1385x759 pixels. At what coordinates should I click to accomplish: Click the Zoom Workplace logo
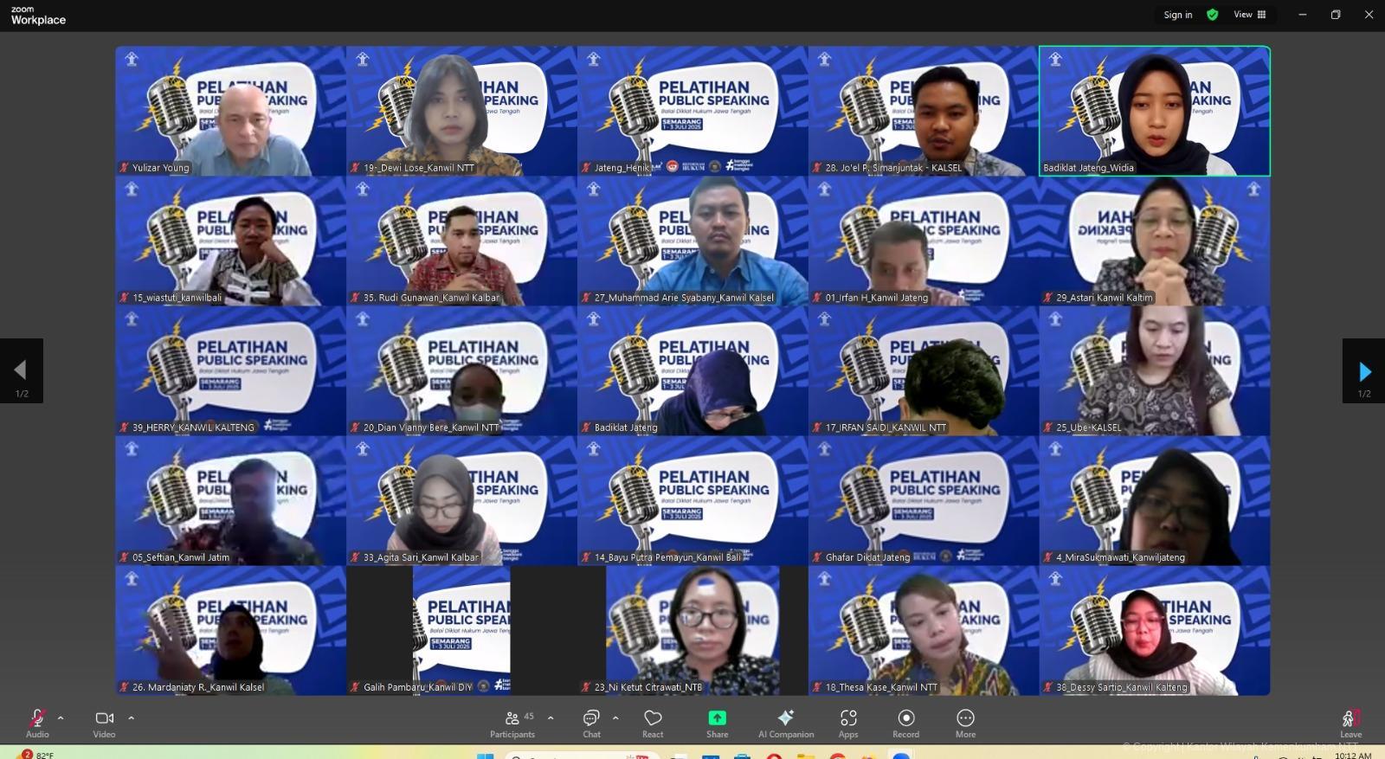(38, 16)
